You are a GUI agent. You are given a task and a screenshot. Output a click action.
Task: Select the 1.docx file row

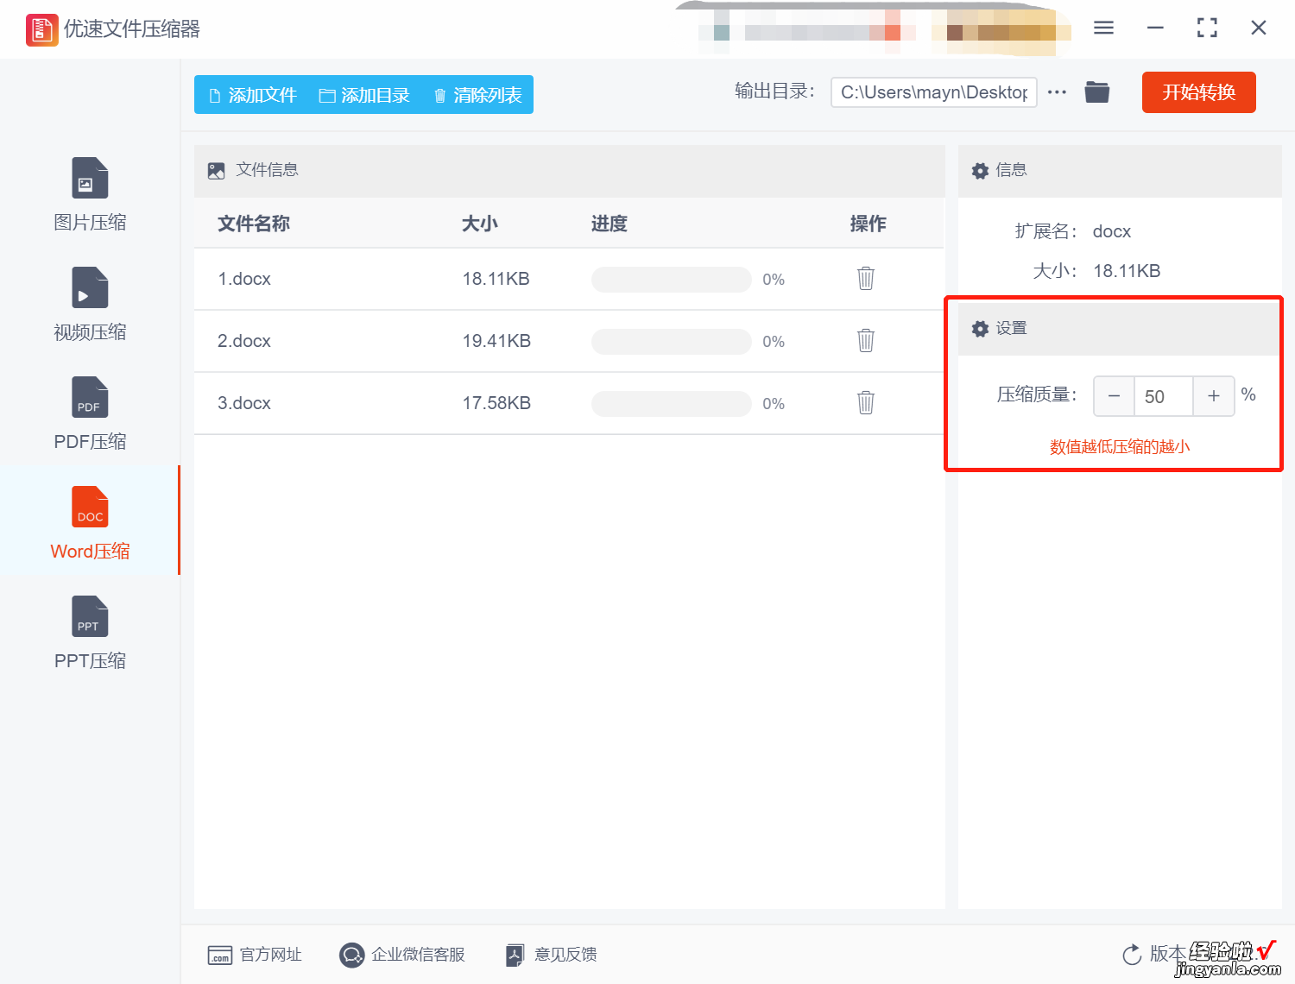tap(569, 279)
